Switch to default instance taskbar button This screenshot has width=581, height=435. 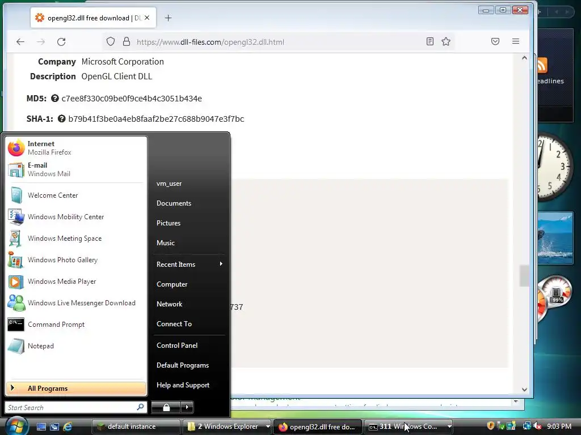coord(136,427)
